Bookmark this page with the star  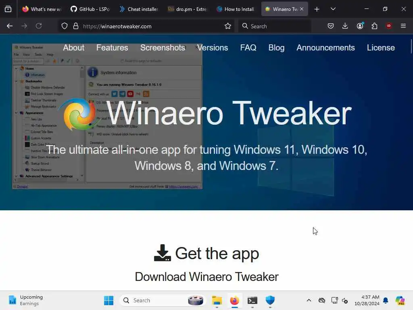[x=228, y=26]
